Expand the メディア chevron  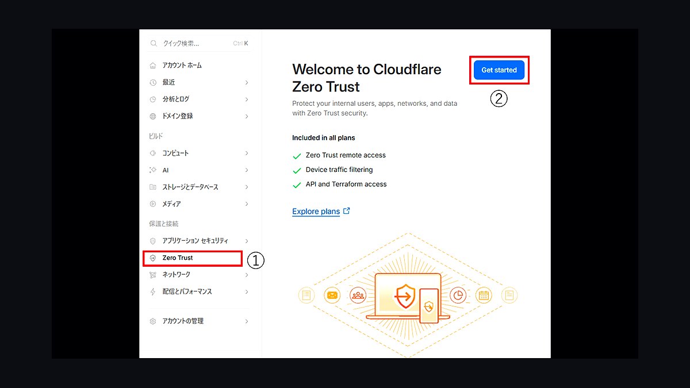click(x=247, y=204)
